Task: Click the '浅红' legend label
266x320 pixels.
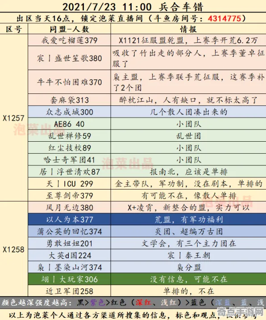Action: click(168, 302)
